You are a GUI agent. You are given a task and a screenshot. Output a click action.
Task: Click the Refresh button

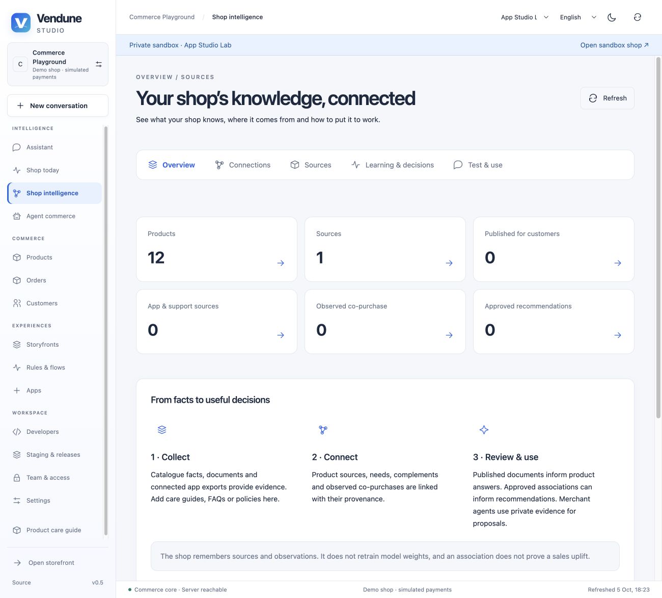click(x=607, y=98)
